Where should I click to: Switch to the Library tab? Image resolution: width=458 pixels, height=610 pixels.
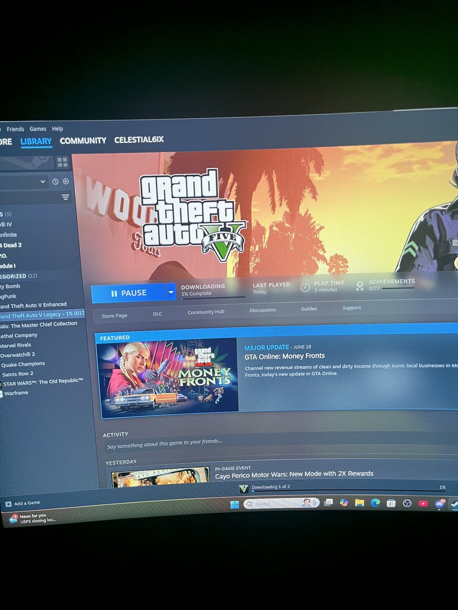coord(36,141)
